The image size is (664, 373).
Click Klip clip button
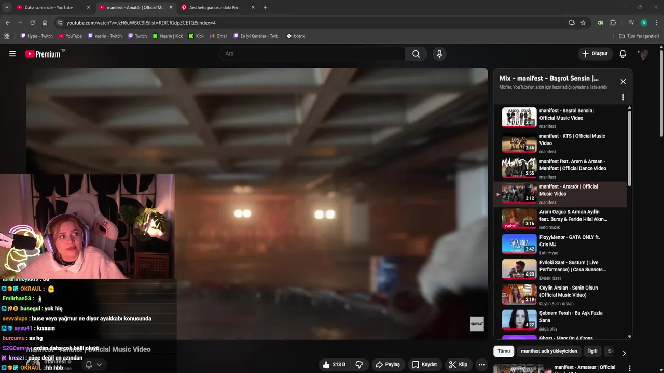pos(458,365)
